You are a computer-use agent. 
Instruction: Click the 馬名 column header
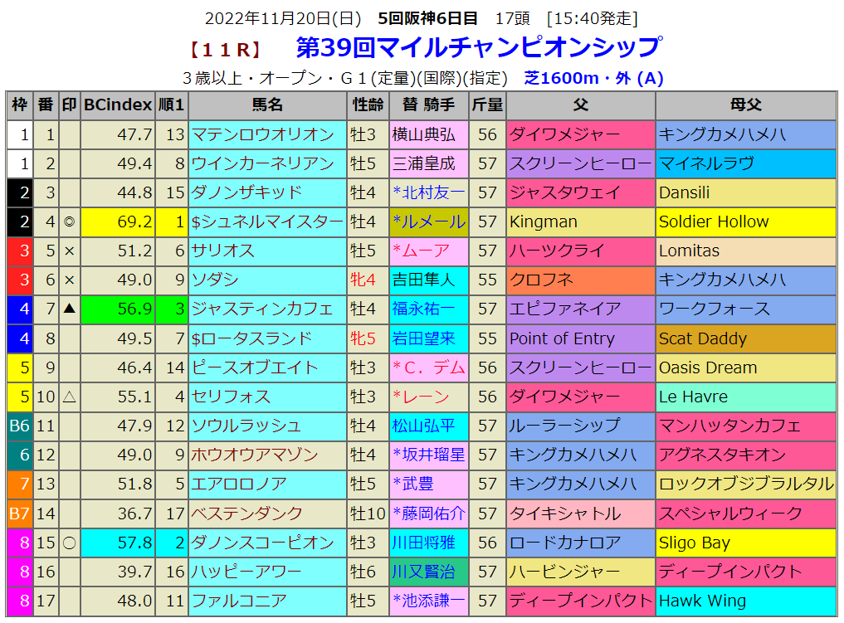[267, 105]
